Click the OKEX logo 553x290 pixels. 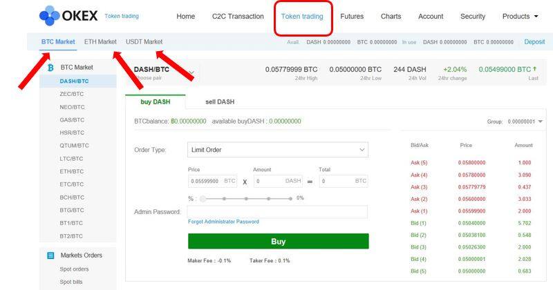point(68,16)
